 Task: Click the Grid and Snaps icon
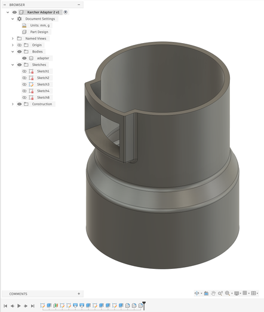tap(245, 293)
